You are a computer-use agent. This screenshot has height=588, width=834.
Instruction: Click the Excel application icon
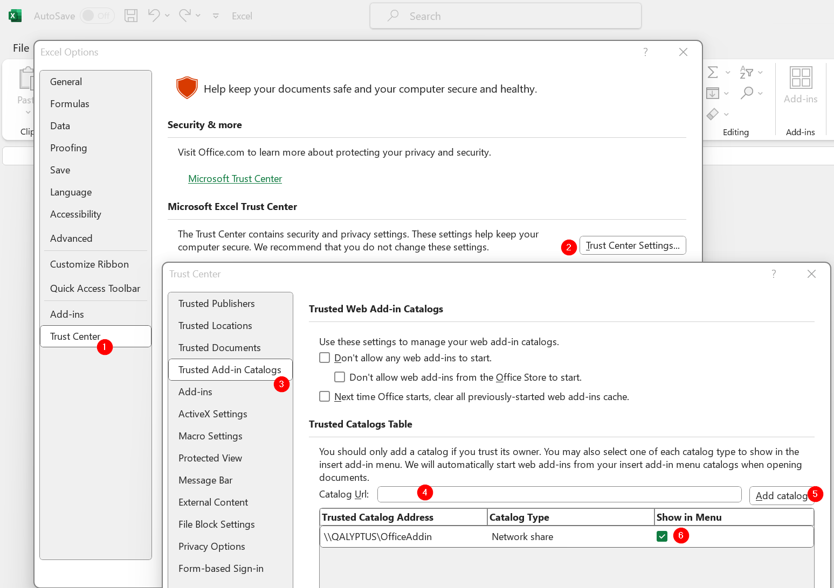pyautogui.click(x=15, y=16)
